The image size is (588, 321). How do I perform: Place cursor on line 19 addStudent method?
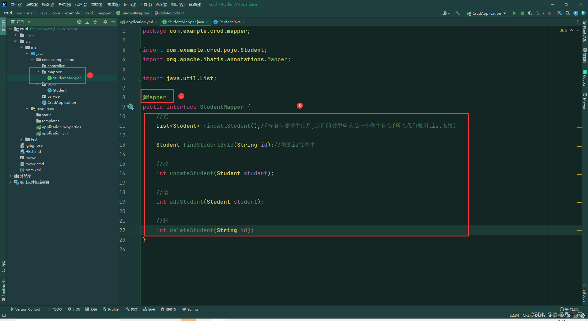coord(186,202)
